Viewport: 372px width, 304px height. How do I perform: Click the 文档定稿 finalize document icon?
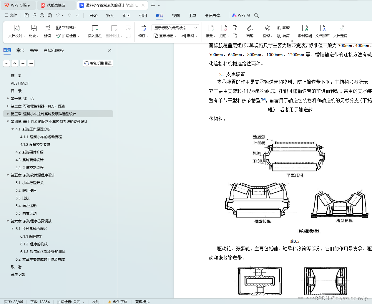tap(341, 28)
